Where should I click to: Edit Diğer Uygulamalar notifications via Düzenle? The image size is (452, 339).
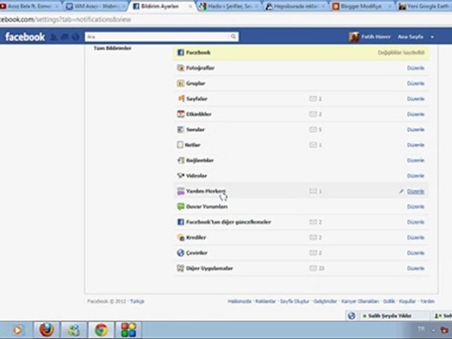coord(415,268)
